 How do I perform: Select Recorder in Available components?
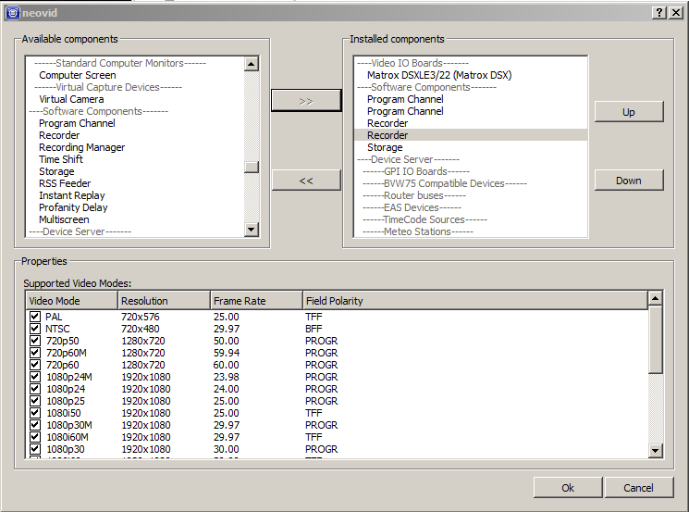59,135
